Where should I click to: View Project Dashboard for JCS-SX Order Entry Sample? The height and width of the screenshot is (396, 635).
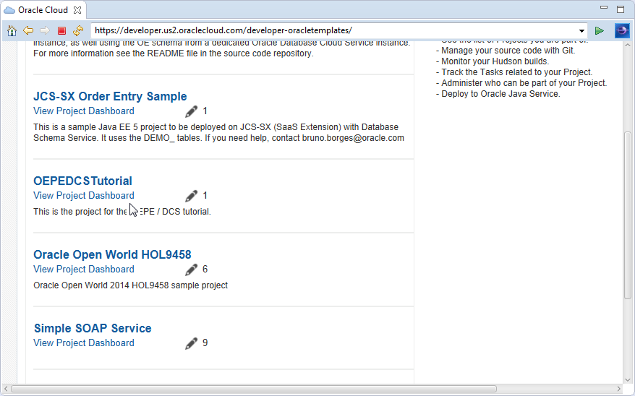coord(84,111)
